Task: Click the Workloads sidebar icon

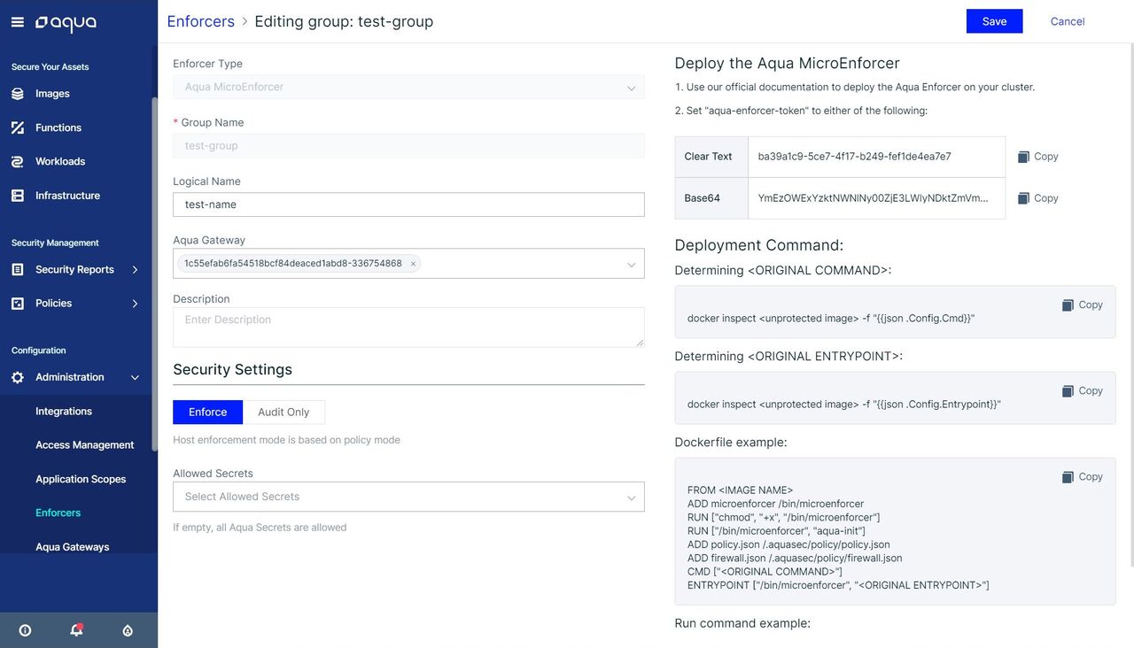Action: pyautogui.click(x=18, y=161)
